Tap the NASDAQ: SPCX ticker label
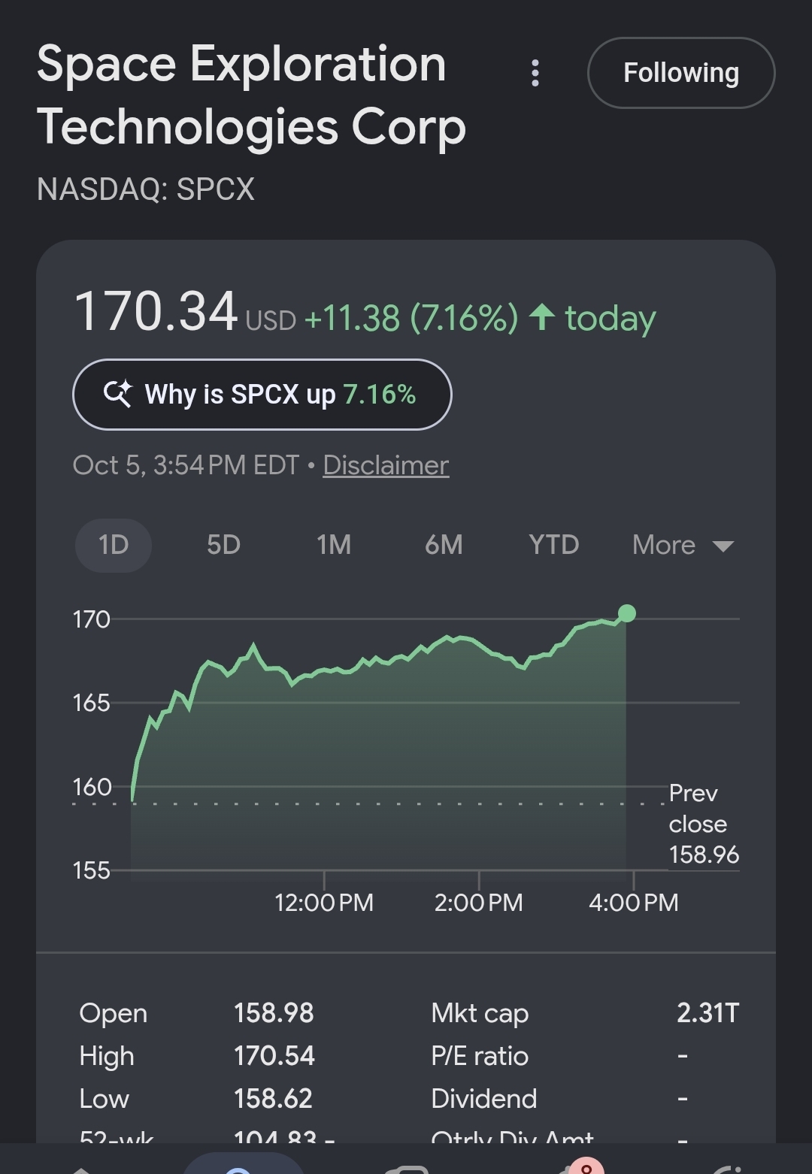The height and width of the screenshot is (1174, 812). pos(146,189)
